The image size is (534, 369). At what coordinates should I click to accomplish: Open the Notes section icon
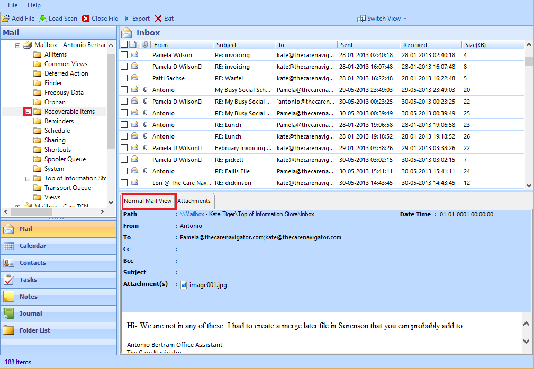[9, 296]
